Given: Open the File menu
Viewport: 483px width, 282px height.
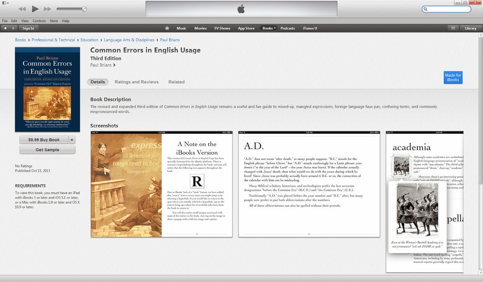Looking at the screenshot, I should [x=5, y=21].
